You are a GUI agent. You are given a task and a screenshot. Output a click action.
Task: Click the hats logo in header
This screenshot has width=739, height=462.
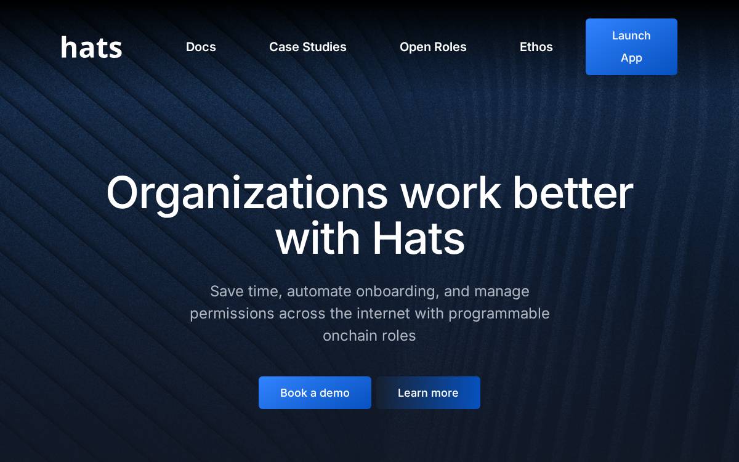tap(92, 47)
